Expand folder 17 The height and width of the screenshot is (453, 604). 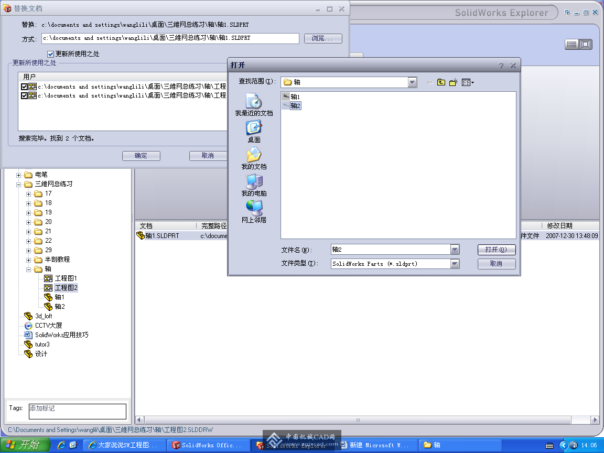28,194
